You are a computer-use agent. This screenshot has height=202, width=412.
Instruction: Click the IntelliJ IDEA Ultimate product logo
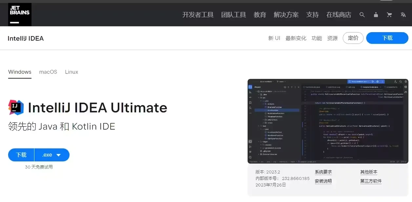coord(16,108)
